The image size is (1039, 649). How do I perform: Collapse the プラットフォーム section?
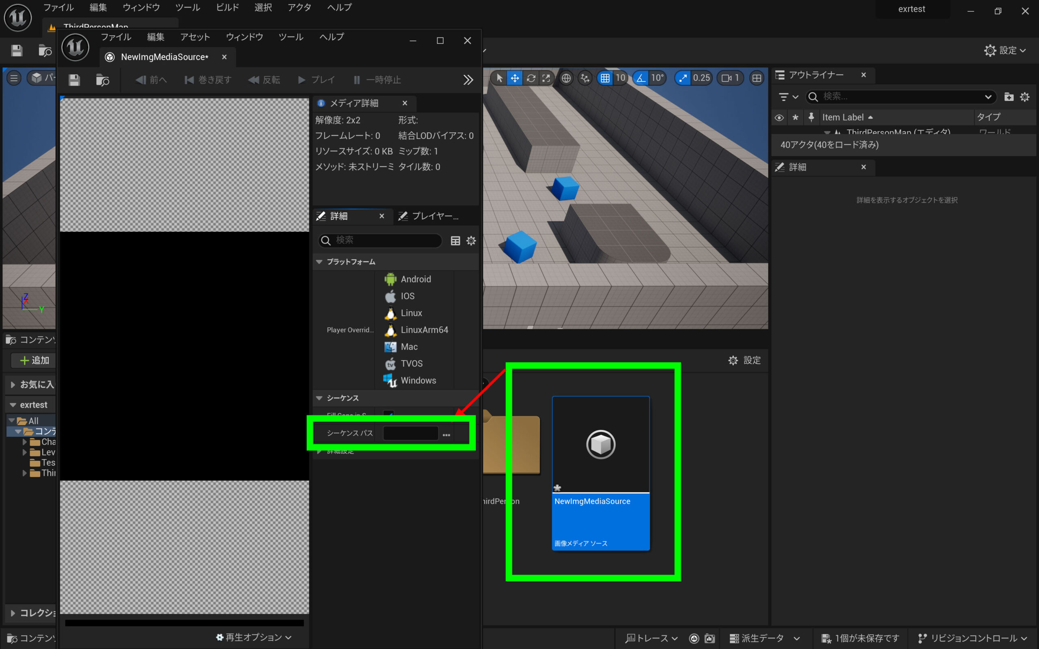pos(319,262)
